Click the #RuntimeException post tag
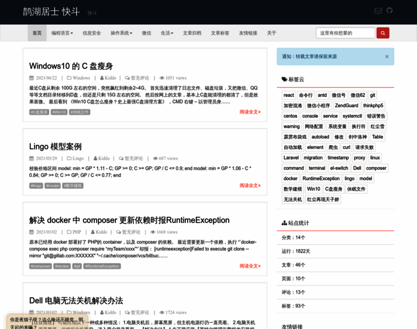The height and width of the screenshot is (329, 417). 102,266
